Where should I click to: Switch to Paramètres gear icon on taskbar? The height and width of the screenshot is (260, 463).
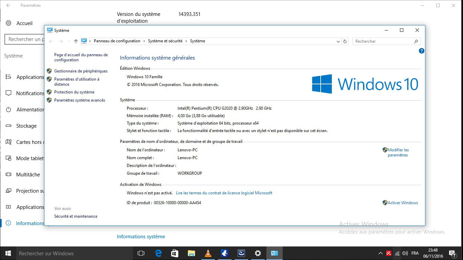[258, 253]
